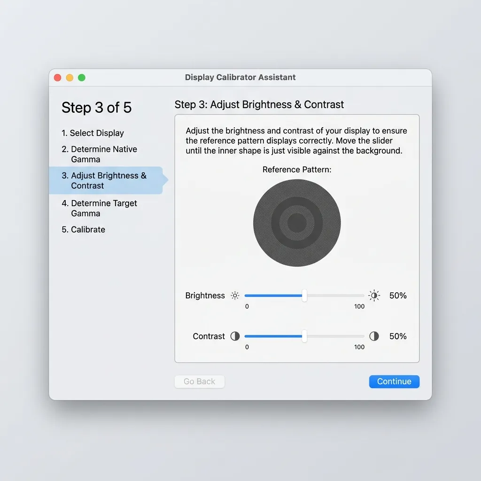This screenshot has width=481, height=481.
Task: Click the 0 mark under Contrast slider
Action: point(247,347)
